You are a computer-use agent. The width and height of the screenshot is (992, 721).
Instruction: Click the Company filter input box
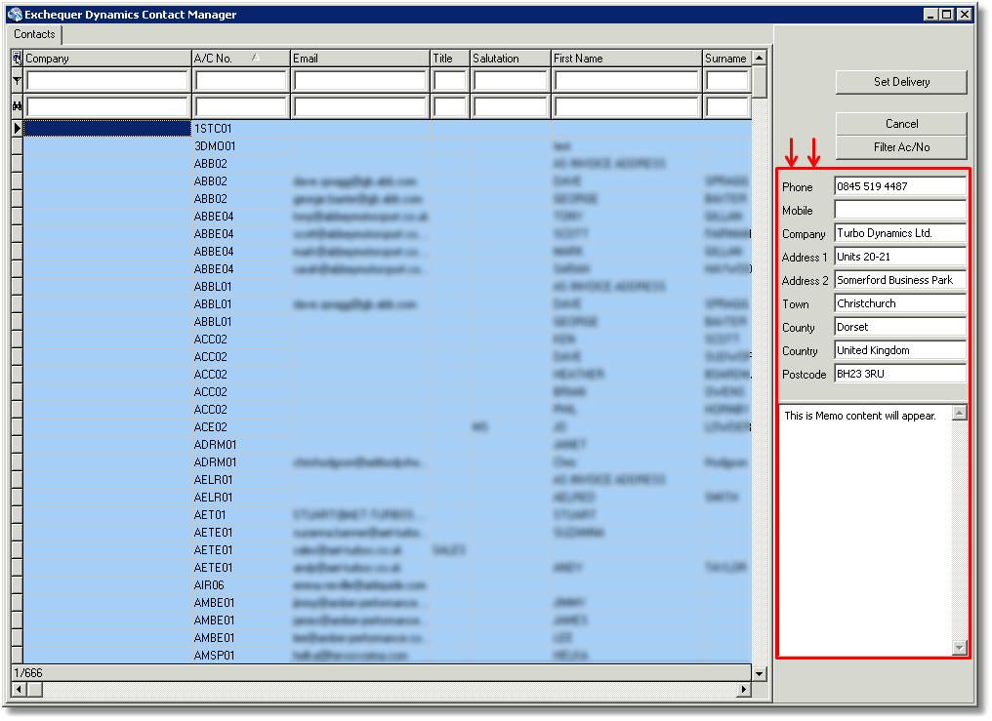click(x=107, y=81)
